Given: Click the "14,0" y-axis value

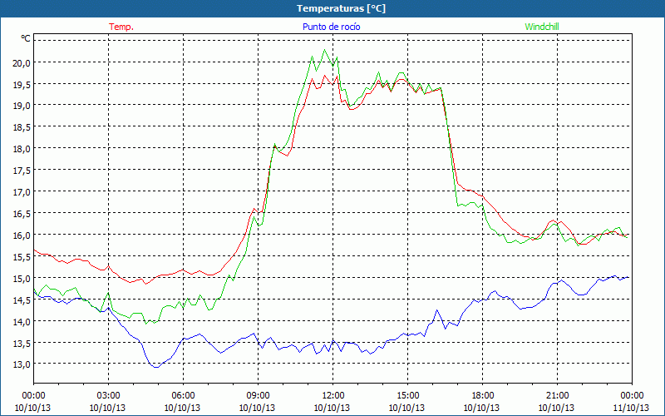Looking at the screenshot, I should (x=22, y=321).
